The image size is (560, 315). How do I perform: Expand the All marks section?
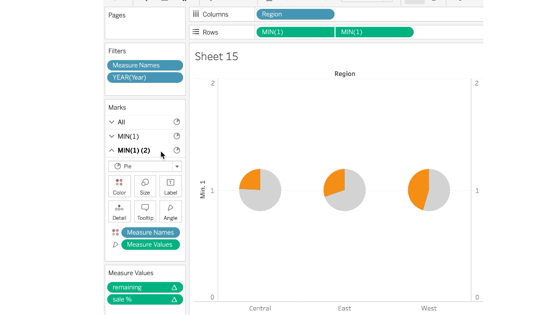tap(112, 122)
